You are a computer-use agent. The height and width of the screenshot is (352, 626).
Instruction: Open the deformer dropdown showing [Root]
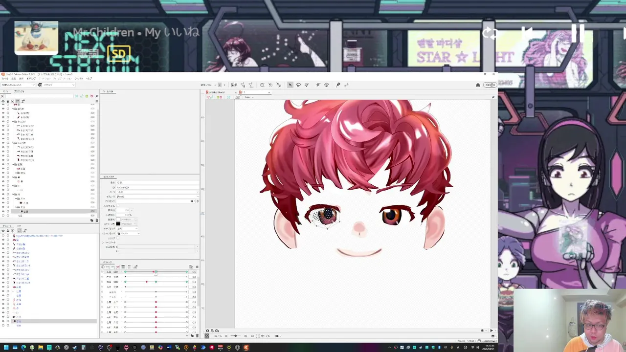157,197
